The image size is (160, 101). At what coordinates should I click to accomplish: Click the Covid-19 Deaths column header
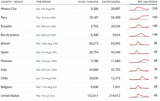(88, 2)
